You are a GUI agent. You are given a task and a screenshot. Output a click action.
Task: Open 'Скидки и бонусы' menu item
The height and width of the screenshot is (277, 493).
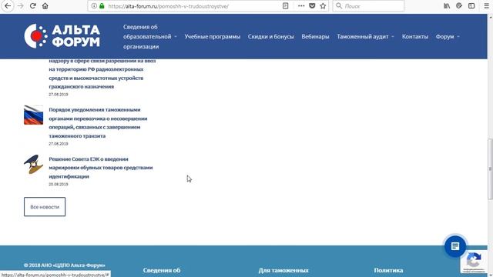click(270, 36)
